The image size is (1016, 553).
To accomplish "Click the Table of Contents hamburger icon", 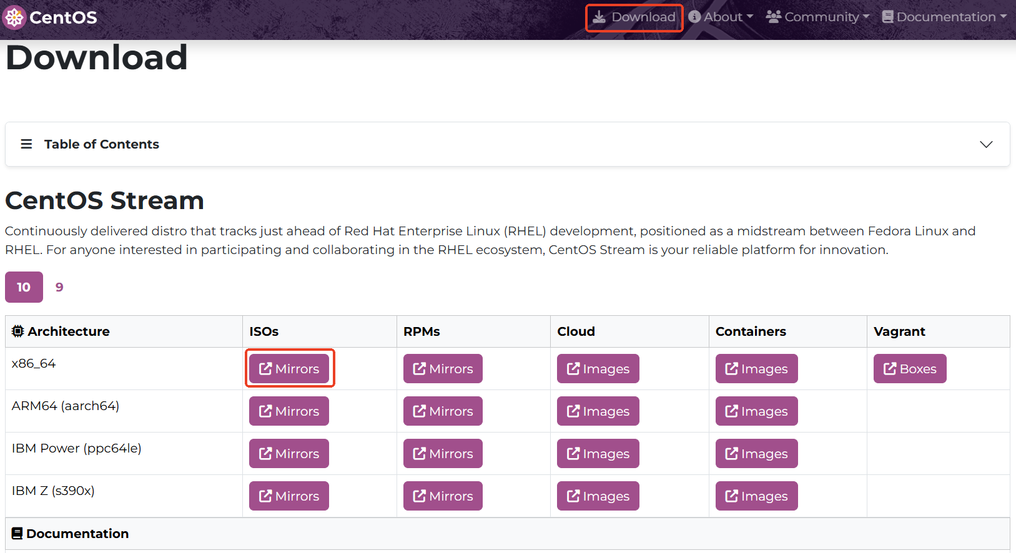I will click(x=26, y=144).
